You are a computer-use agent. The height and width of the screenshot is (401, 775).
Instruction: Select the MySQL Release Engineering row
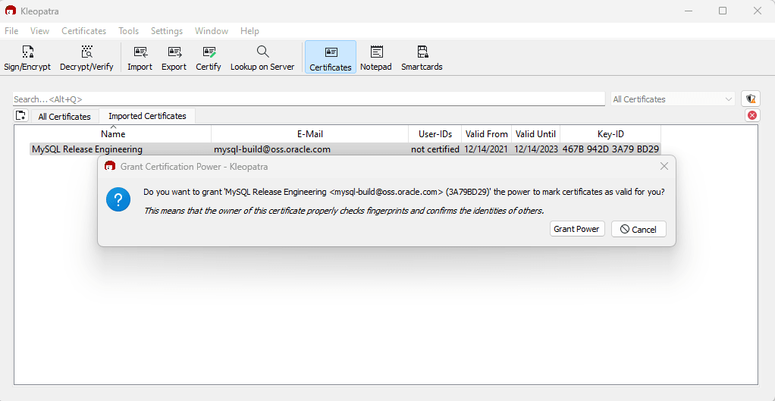point(345,149)
